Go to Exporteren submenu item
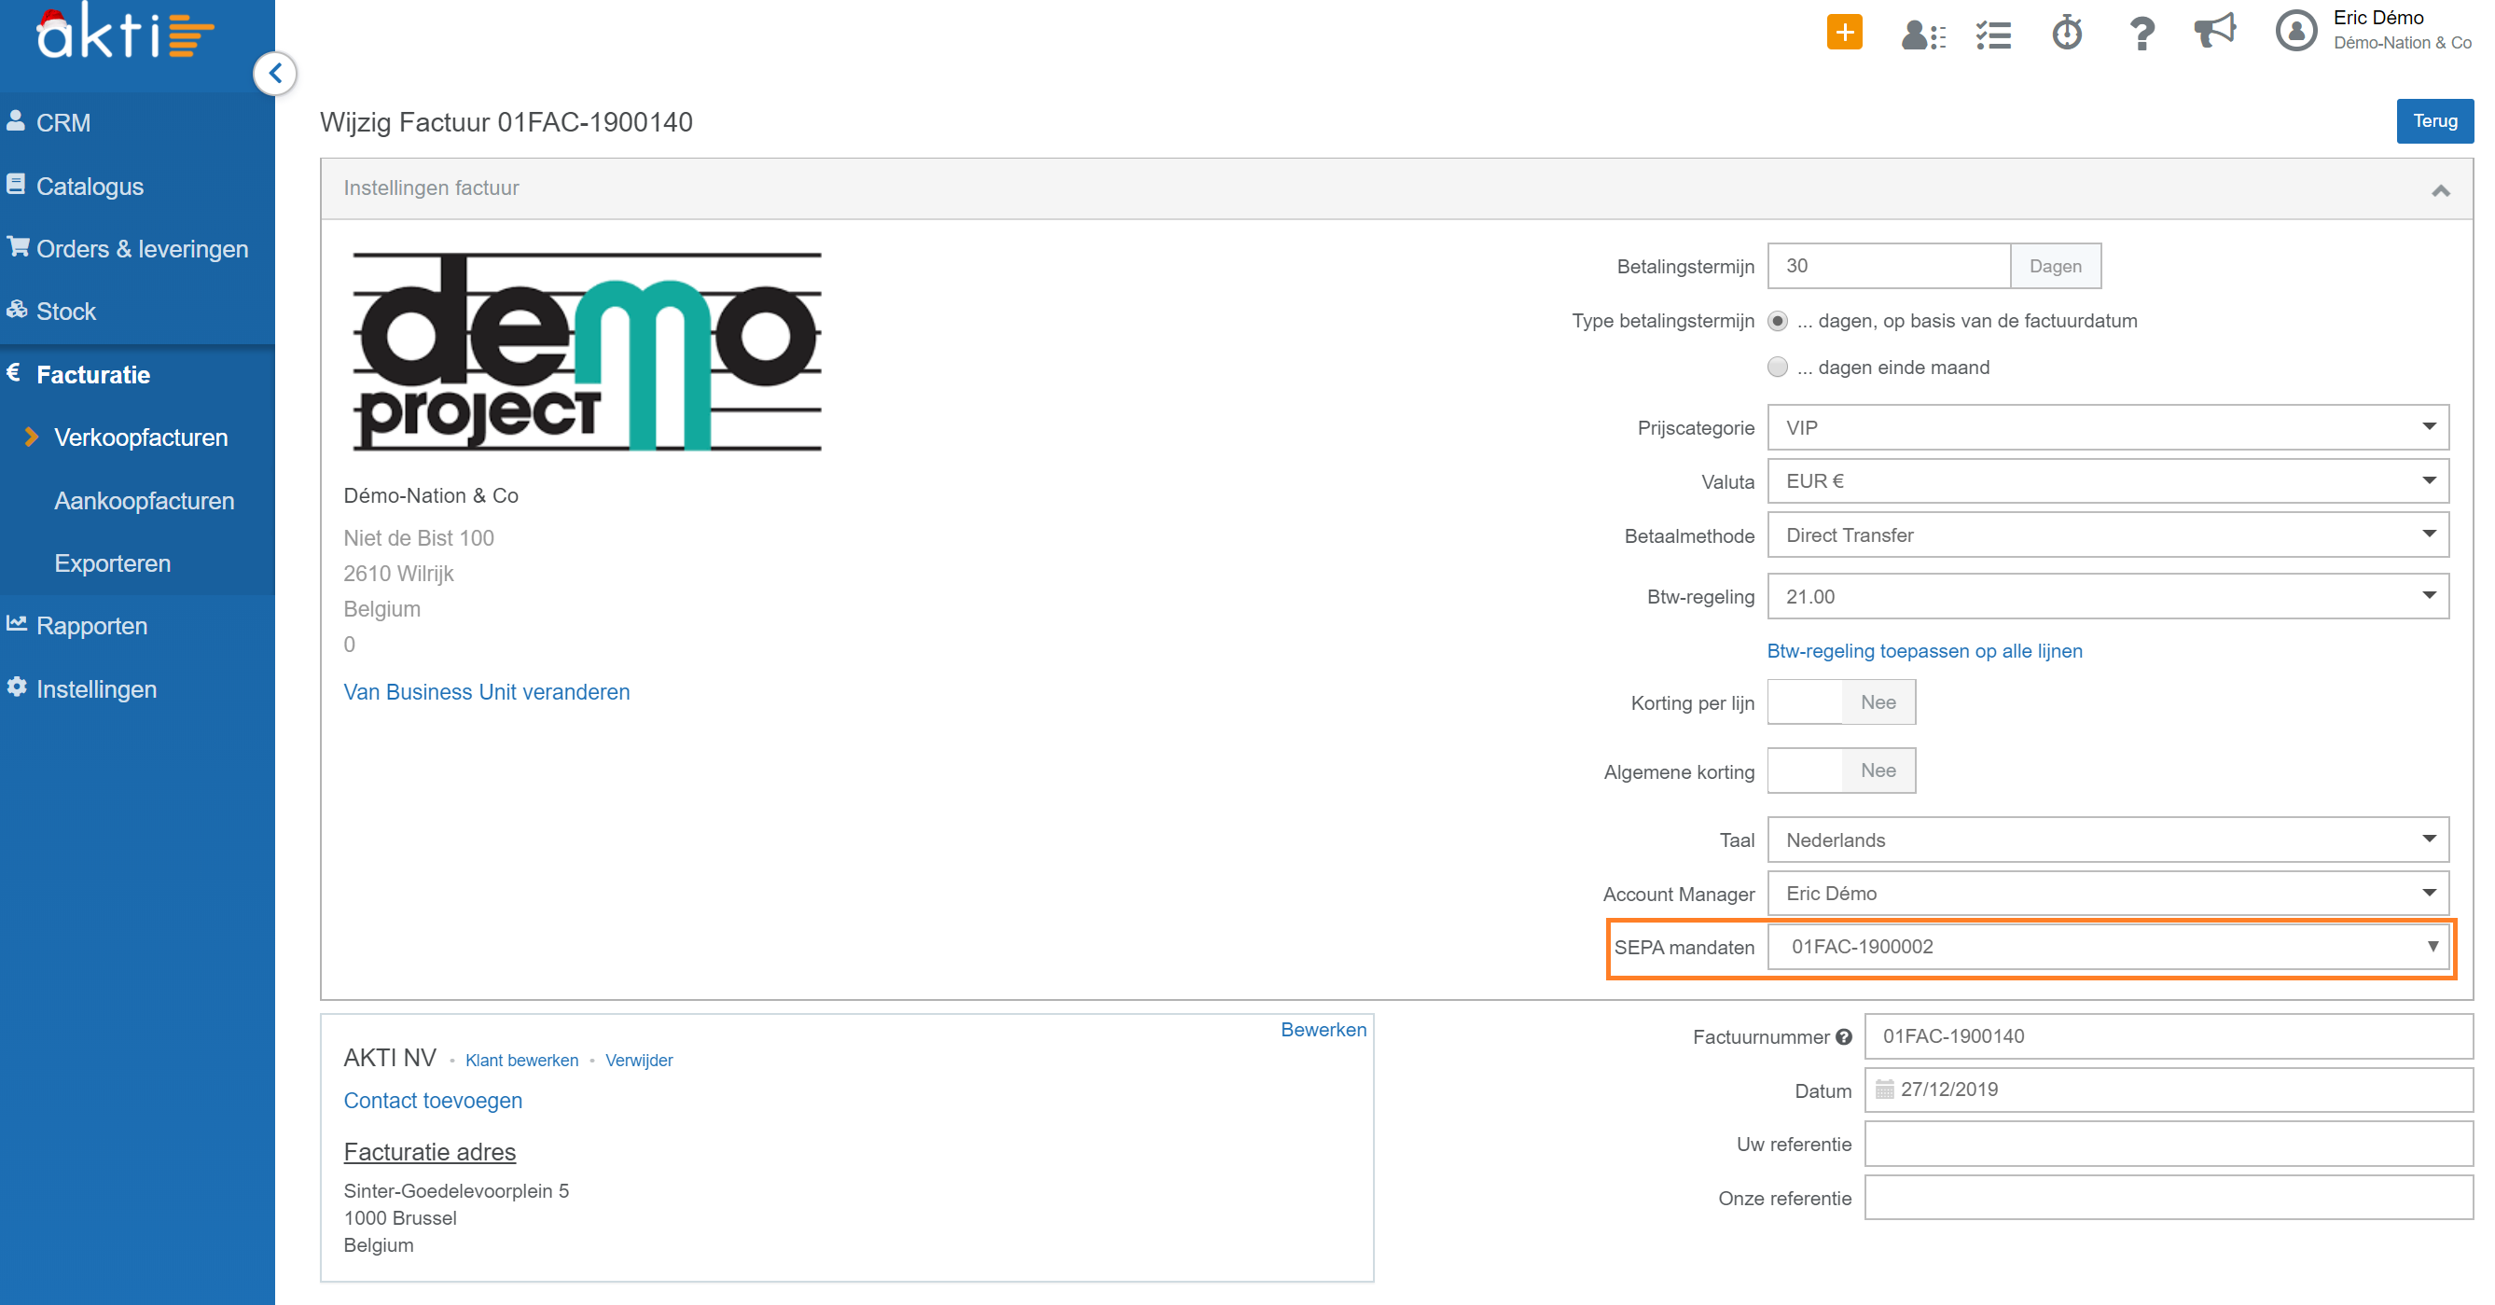2495x1305 pixels. (112, 562)
